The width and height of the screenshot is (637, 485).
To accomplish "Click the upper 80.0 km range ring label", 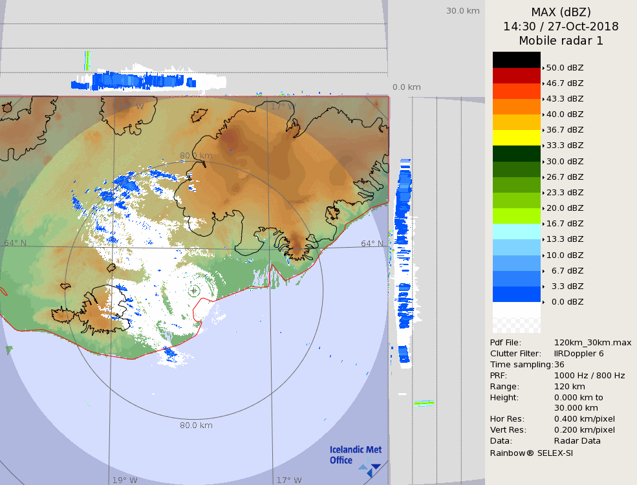I will (x=196, y=156).
